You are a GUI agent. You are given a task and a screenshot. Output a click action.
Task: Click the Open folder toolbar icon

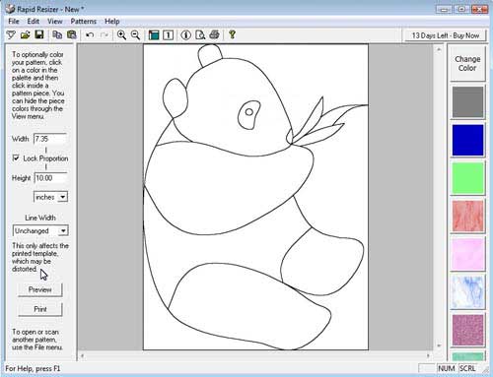(26, 34)
